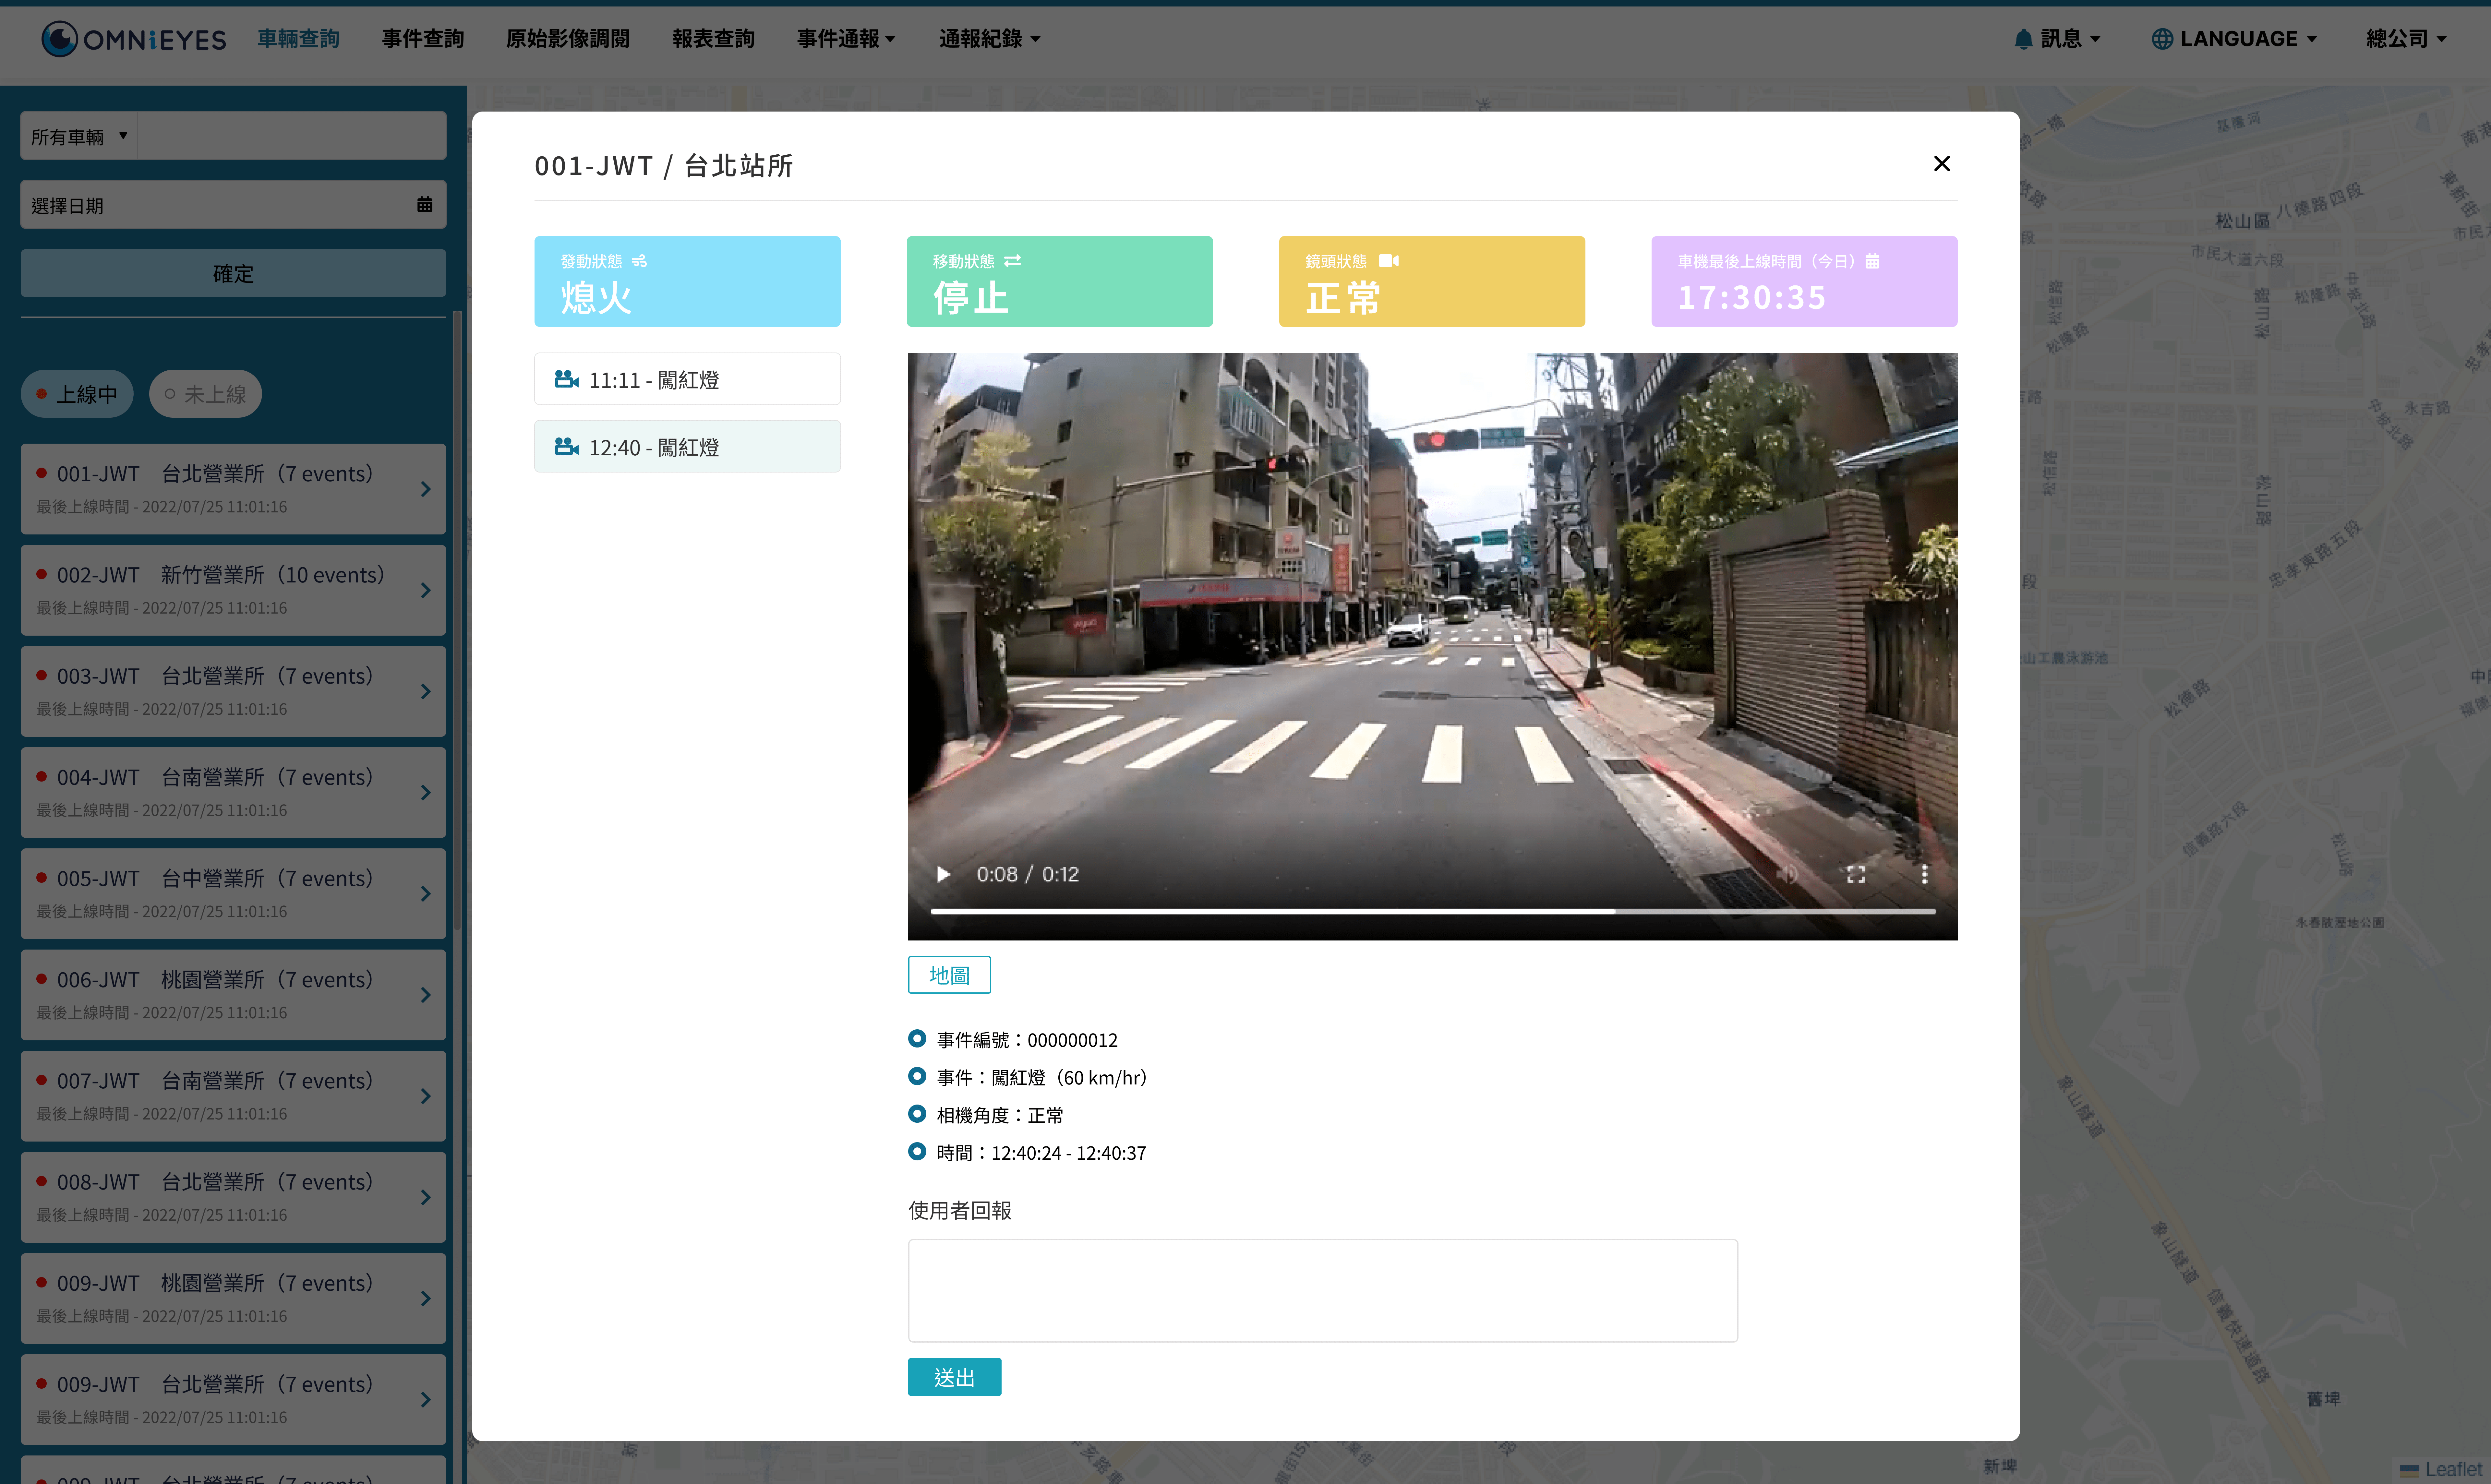Expand the 007-JWT vehicle chevron

[426, 1096]
